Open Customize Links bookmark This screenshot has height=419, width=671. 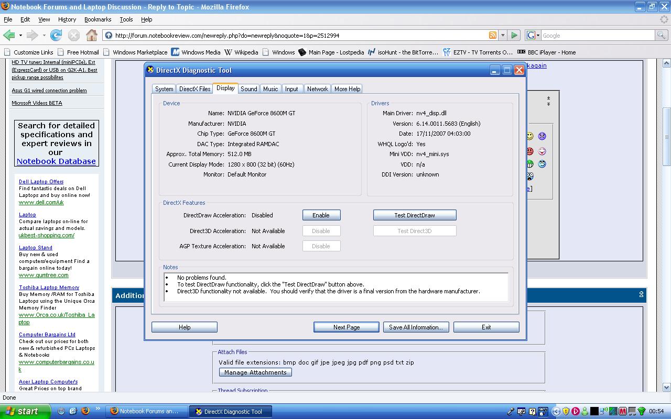click(28, 52)
